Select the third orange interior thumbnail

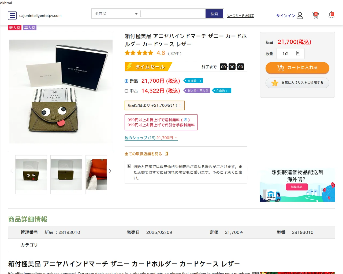pos(96,174)
